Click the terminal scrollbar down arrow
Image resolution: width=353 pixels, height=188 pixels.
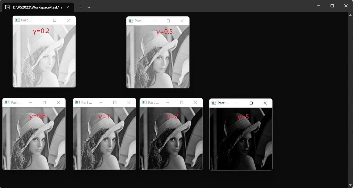click(350, 185)
